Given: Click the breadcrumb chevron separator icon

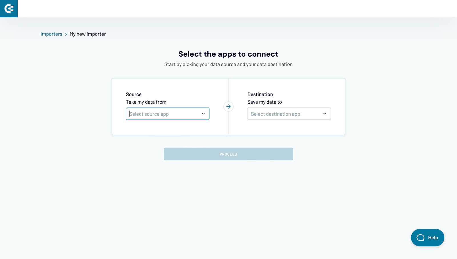Looking at the screenshot, I should point(66,34).
